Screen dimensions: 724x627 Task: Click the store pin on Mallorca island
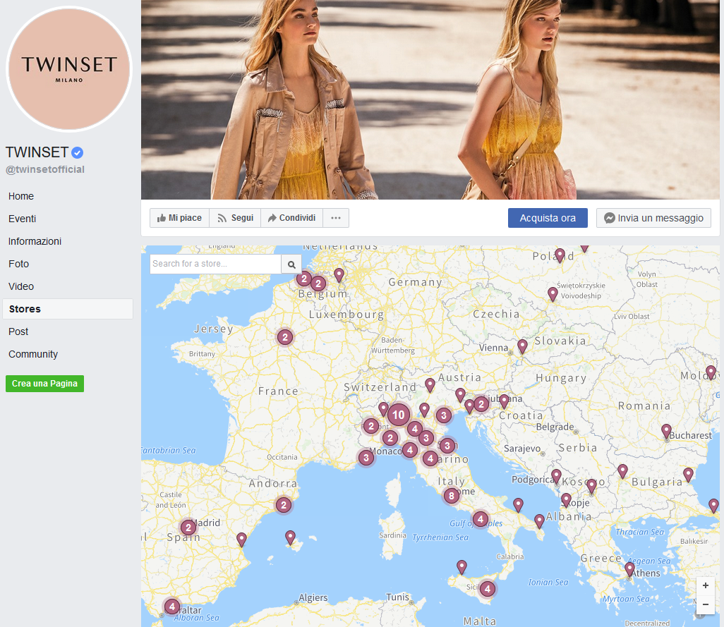pyautogui.click(x=290, y=537)
